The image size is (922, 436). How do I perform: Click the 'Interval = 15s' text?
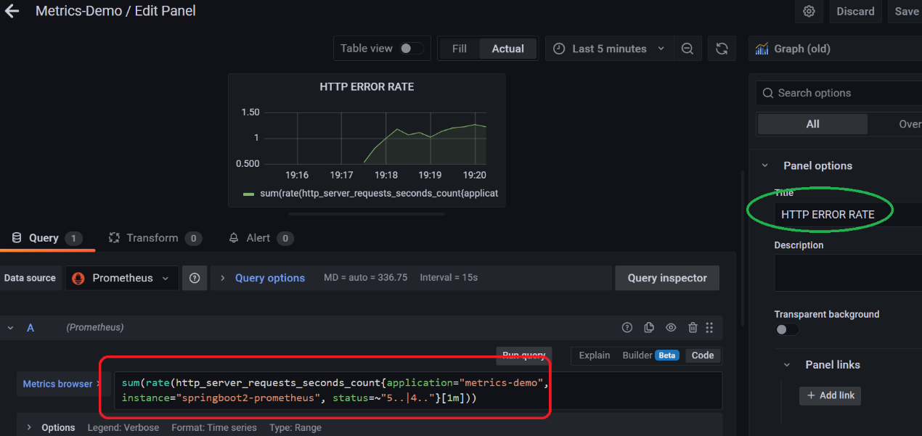[449, 278]
